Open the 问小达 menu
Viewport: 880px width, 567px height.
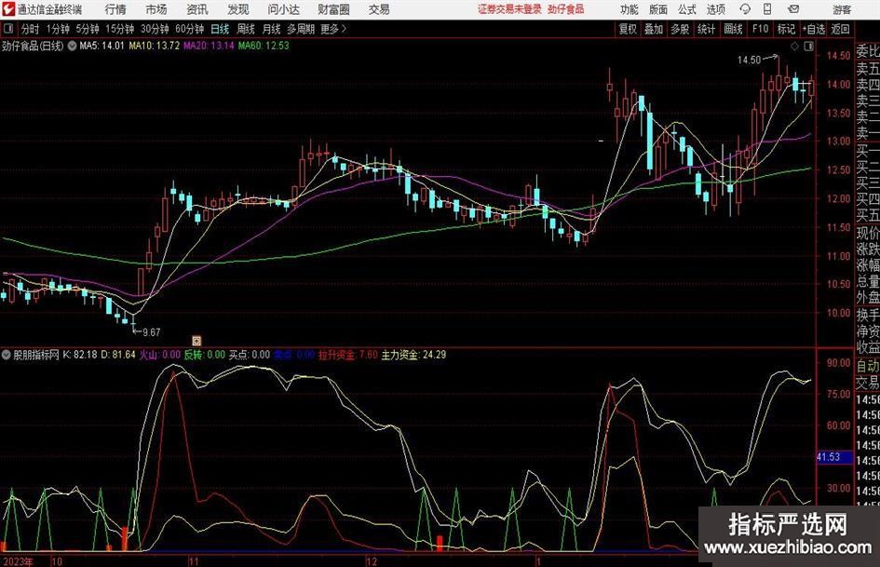point(283,9)
